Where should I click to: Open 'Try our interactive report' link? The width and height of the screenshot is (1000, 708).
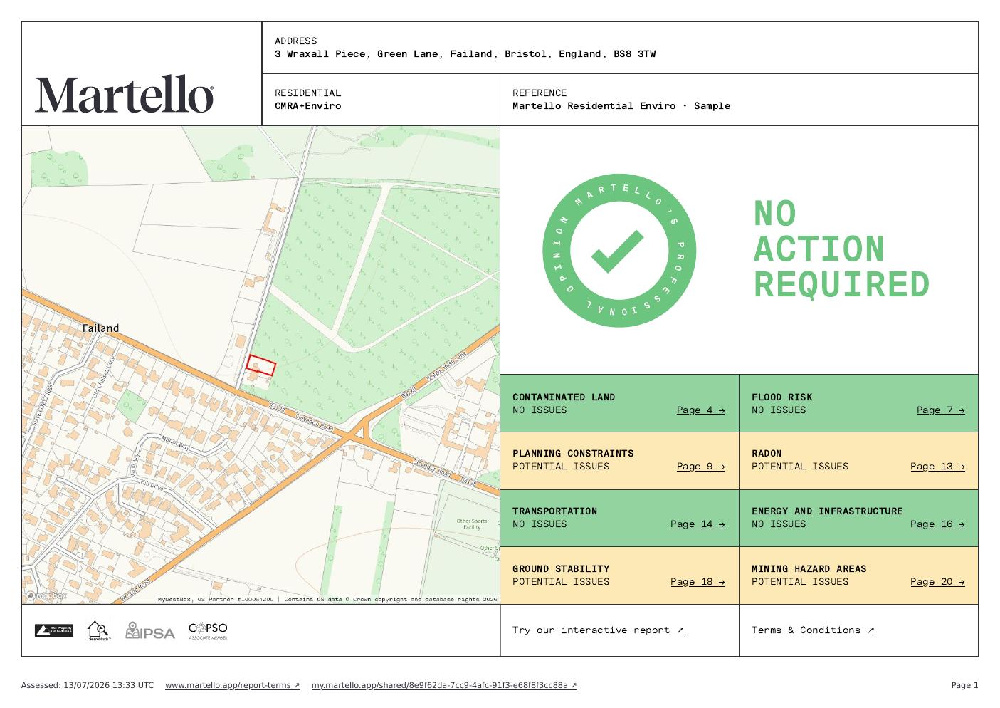598,630
